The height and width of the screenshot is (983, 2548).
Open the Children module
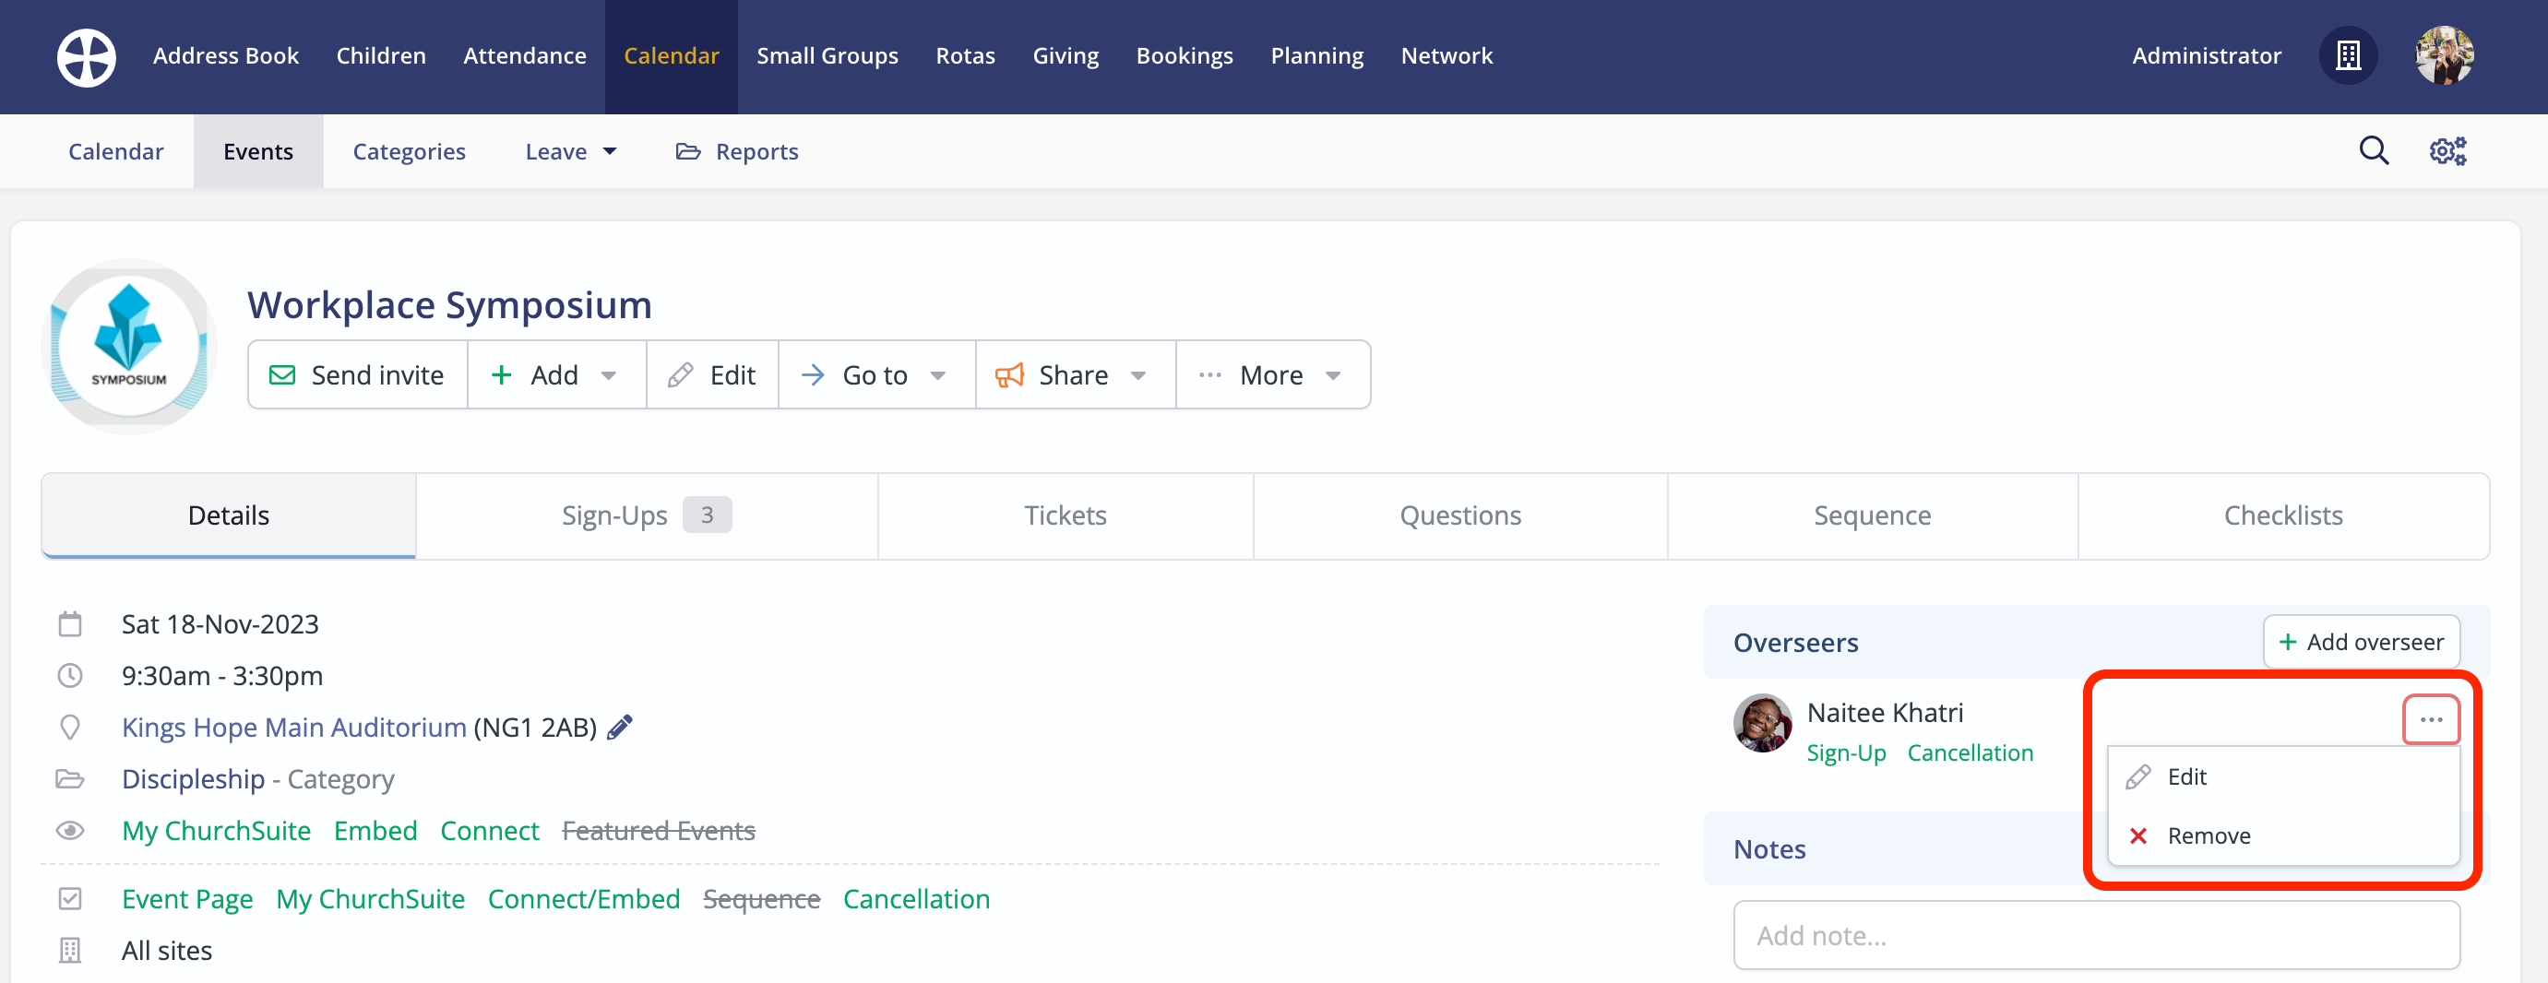381,56
